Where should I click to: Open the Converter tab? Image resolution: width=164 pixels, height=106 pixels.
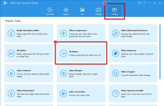[x=50, y=11]
